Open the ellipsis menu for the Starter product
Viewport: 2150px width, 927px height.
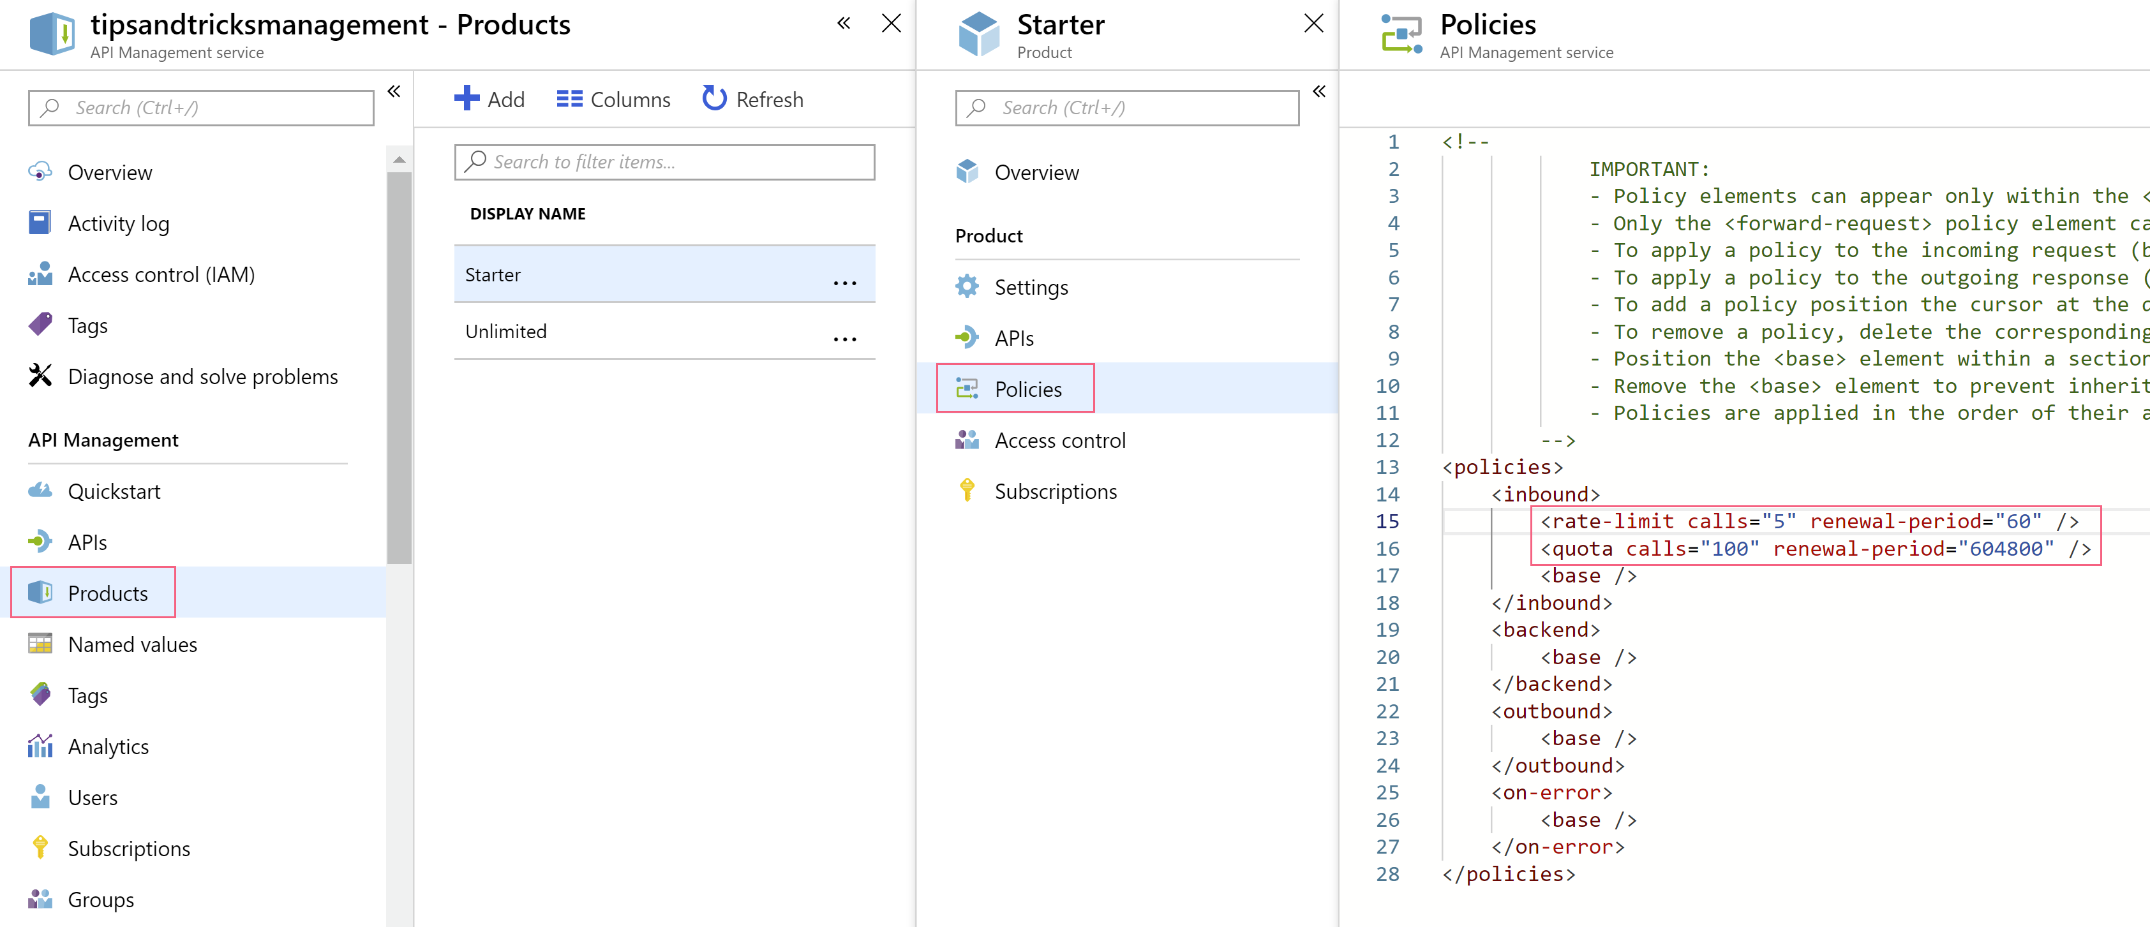click(x=845, y=283)
